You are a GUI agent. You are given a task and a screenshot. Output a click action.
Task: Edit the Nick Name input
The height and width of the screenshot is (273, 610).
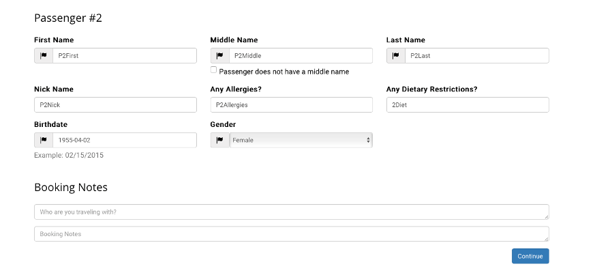coord(115,105)
